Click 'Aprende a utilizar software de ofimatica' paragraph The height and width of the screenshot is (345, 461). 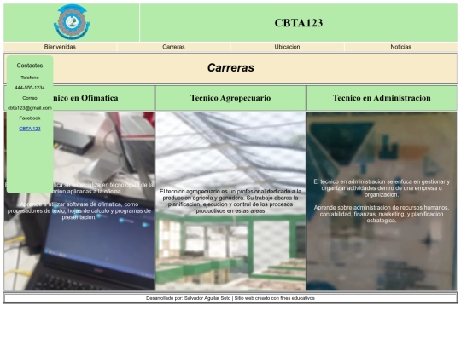pyautogui.click(x=79, y=210)
